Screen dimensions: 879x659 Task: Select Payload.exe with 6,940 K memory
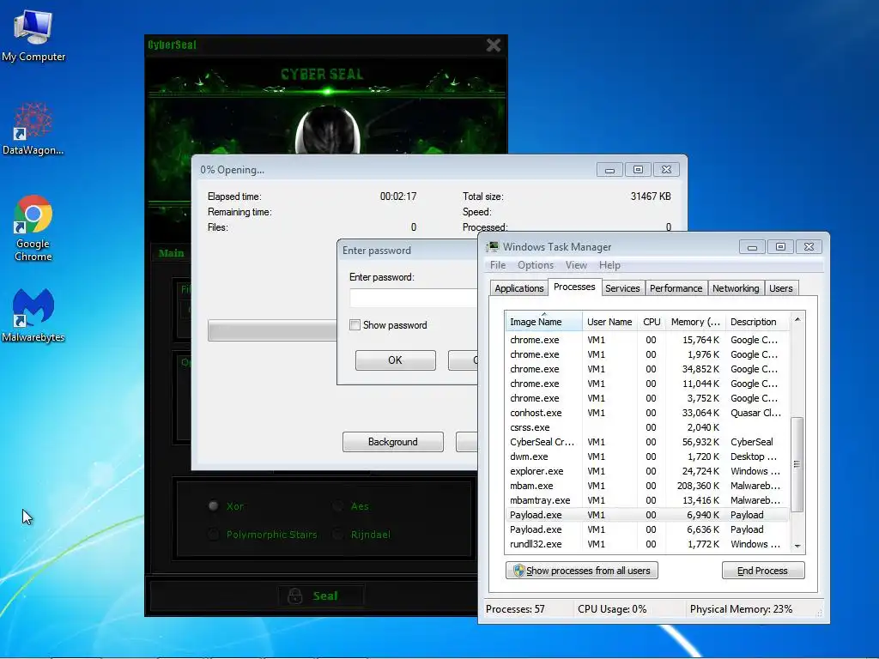pos(646,515)
